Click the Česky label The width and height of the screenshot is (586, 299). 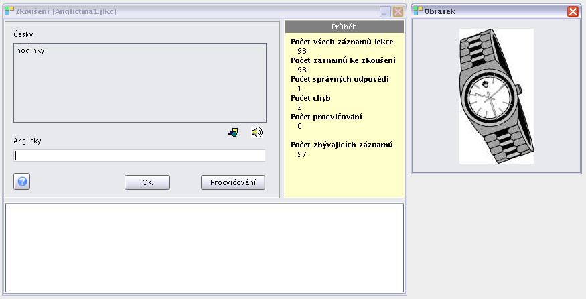[x=23, y=34]
